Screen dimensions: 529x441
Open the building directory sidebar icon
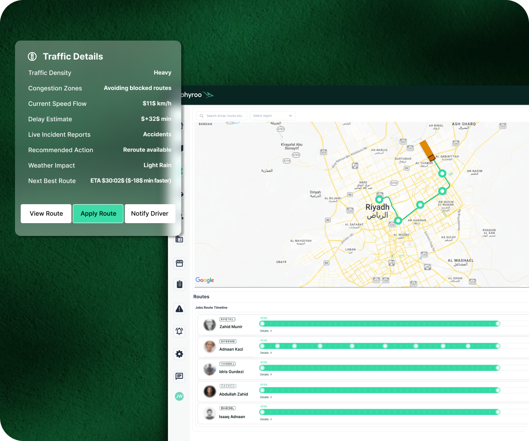(x=179, y=239)
